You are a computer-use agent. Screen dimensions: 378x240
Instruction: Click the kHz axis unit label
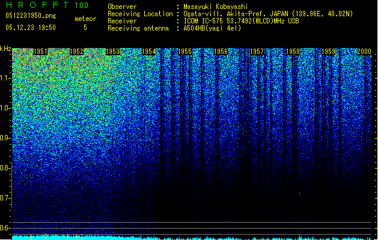click(5, 49)
